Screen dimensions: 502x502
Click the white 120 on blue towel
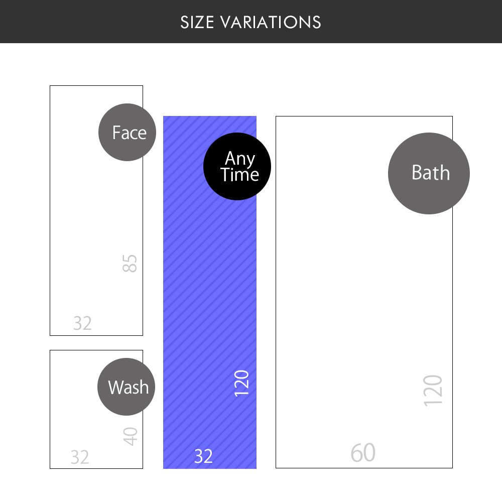tap(242, 383)
